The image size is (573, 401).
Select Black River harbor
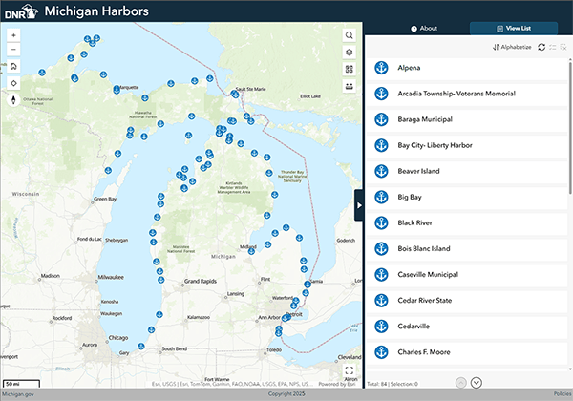(467, 222)
